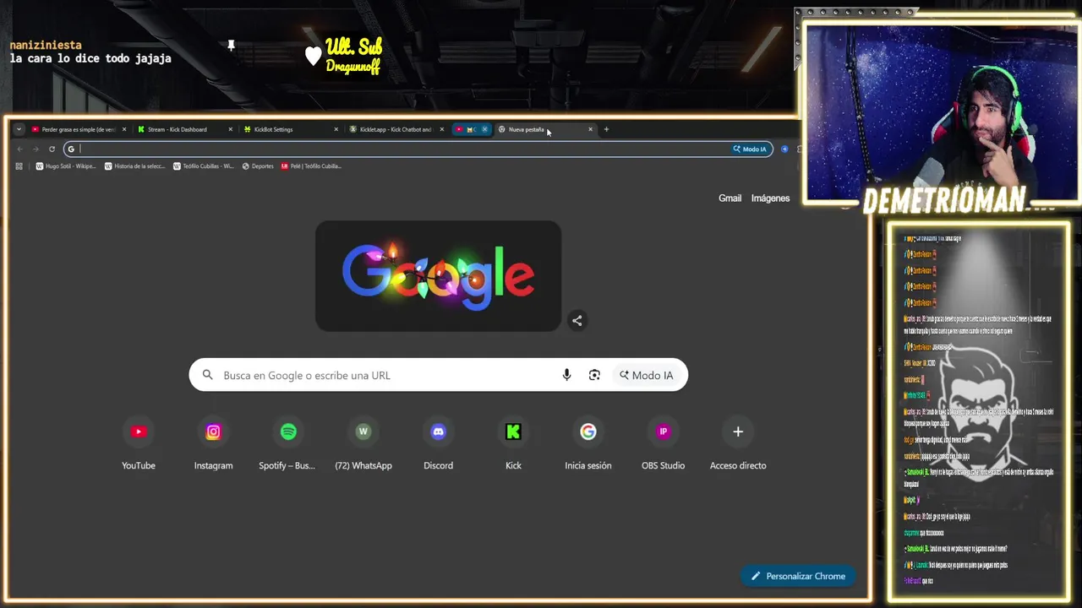Open the Spotify shortcut tile

point(288,443)
